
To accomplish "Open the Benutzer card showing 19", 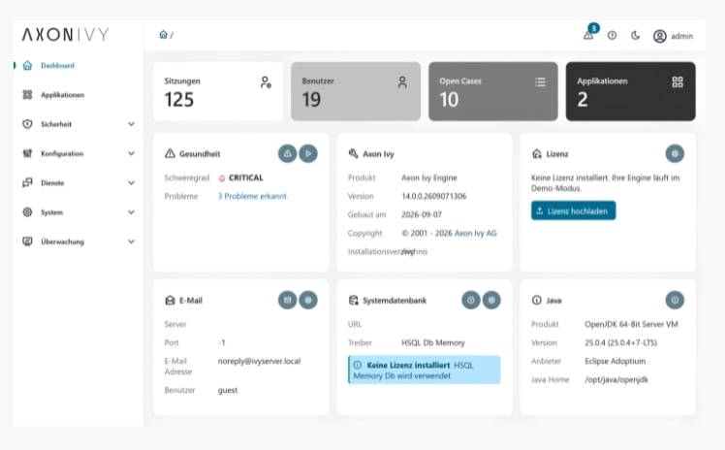I will 356,91.
